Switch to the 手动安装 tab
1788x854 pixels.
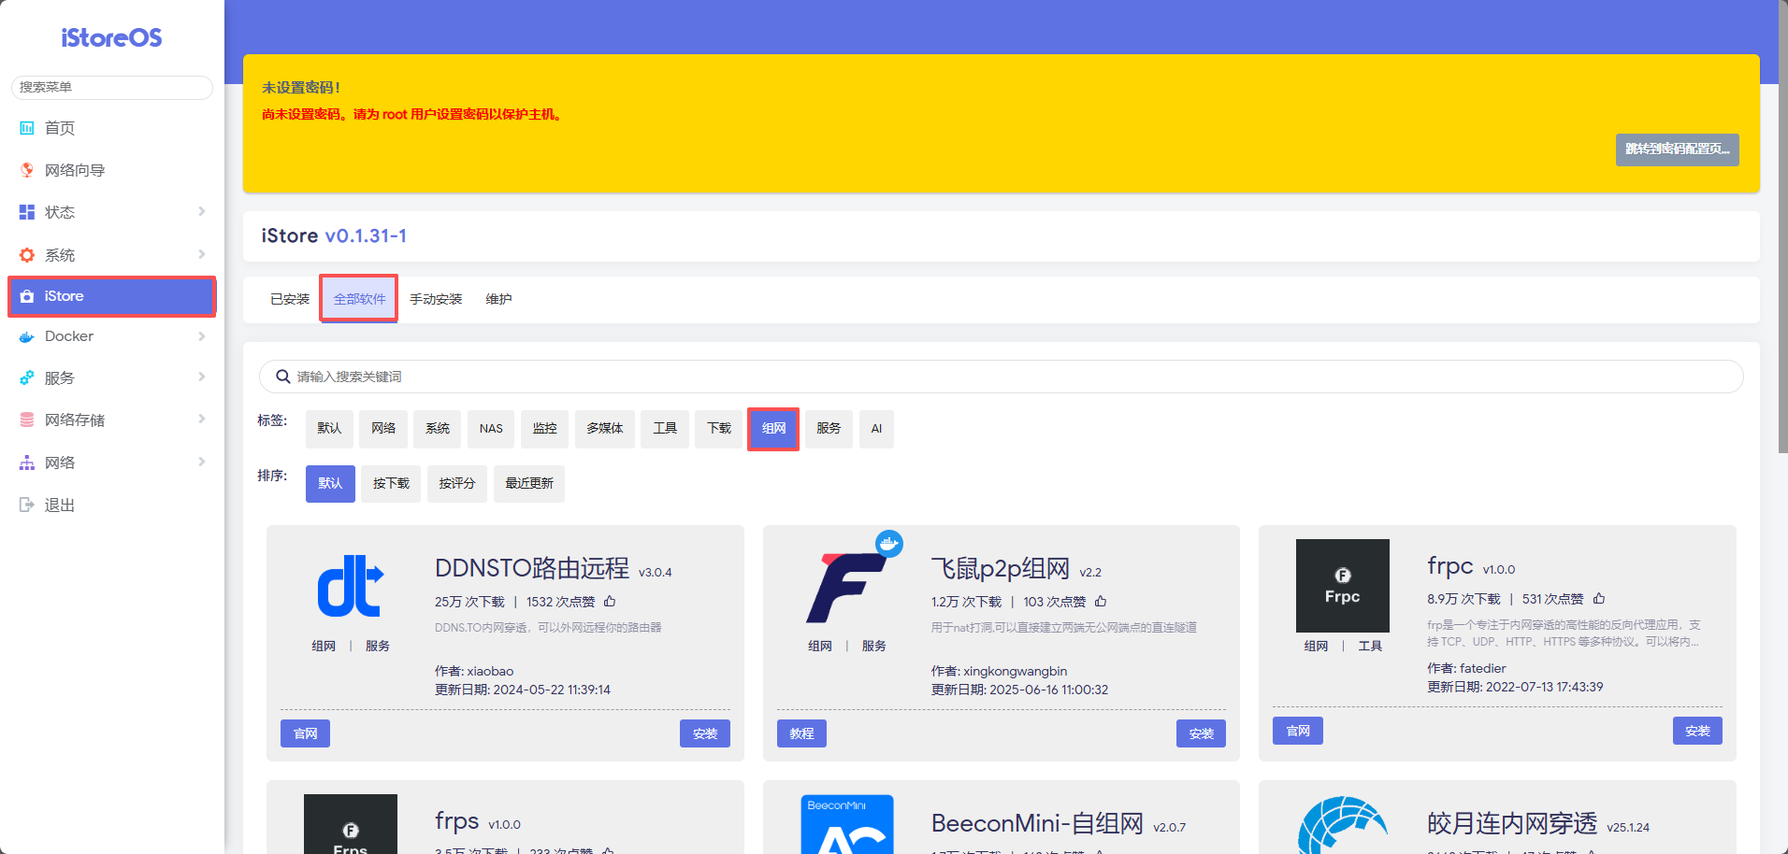(436, 299)
